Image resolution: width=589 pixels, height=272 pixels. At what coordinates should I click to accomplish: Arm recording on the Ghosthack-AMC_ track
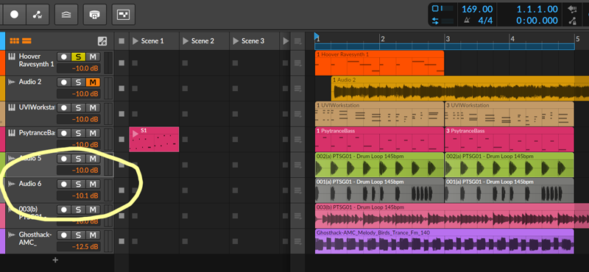[64, 235]
